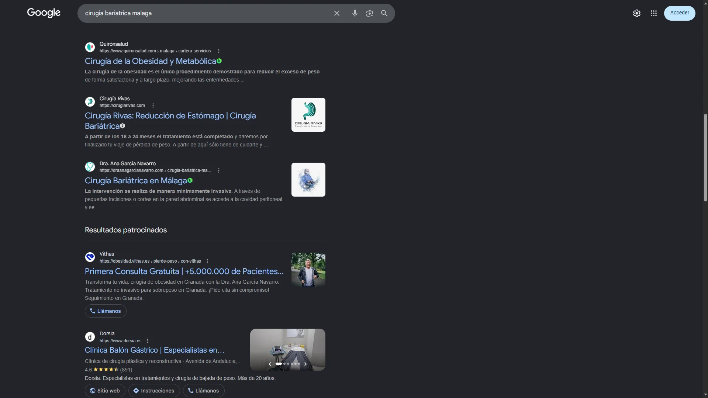
Task: Go to the Google logo homepage
Action: tap(44, 13)
